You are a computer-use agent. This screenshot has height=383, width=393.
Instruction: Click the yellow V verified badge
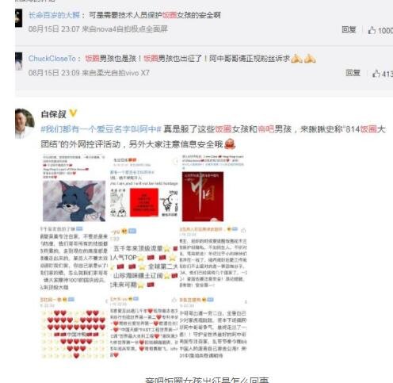(x=73, y=113)
